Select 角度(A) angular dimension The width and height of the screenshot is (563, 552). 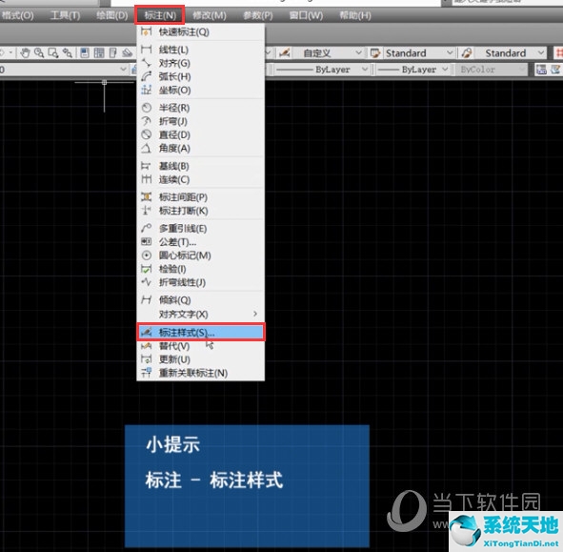(x=201, y=149)
